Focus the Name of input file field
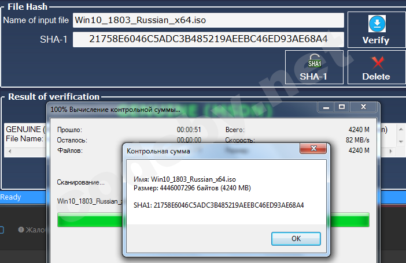The width and height of the screenshot is (406, 263). [208, 20]
